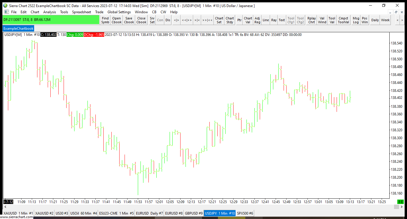Open Chart Set settings

coord(219,20)
